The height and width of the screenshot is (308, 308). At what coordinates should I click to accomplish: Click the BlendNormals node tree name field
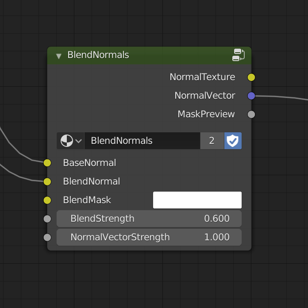click(142, 141)
